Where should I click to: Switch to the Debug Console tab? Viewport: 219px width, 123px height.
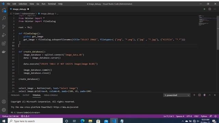point(51,95)
